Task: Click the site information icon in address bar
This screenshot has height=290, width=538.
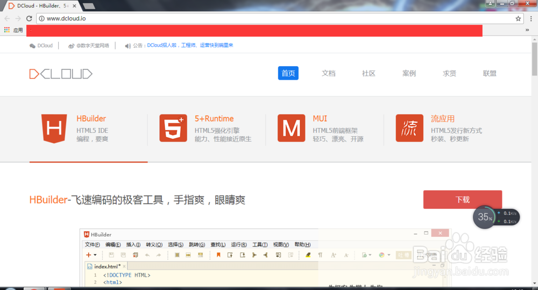Action: click(x=41, y=18)
